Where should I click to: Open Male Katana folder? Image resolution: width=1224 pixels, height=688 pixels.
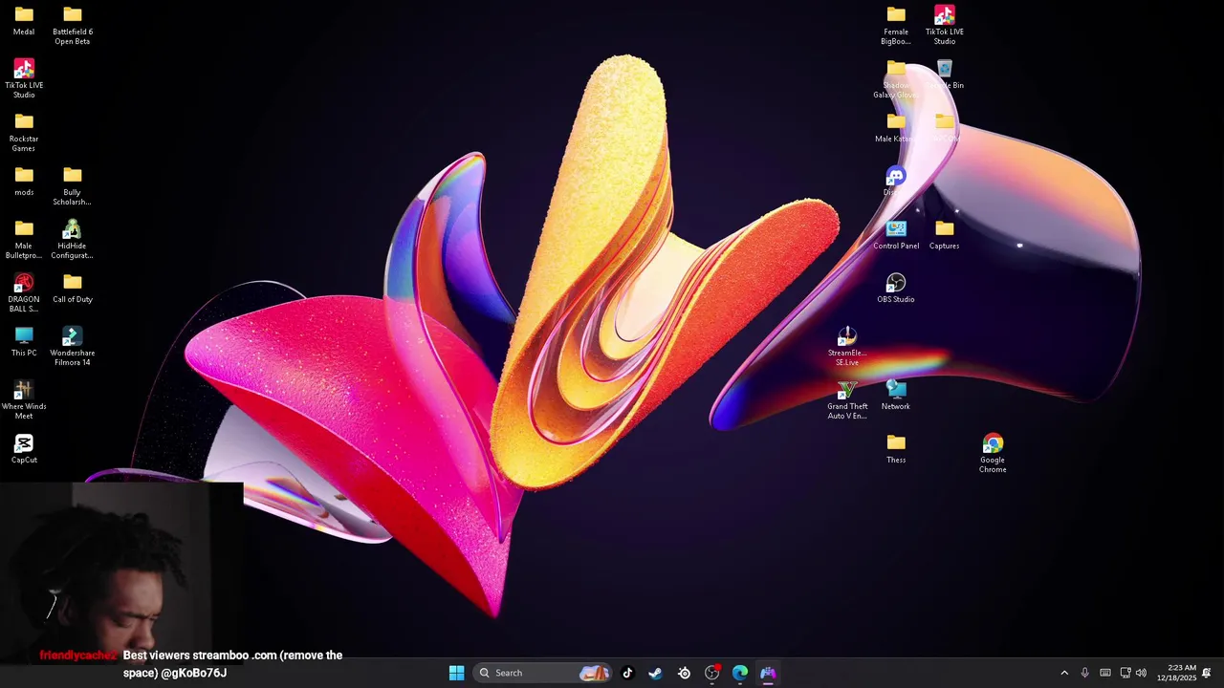[896, 127]
